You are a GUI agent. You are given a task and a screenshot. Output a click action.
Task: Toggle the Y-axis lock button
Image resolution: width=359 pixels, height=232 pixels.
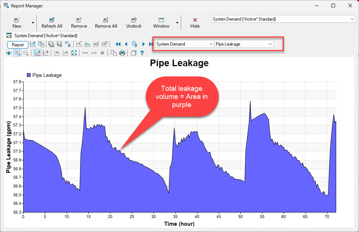pos(46,53)
